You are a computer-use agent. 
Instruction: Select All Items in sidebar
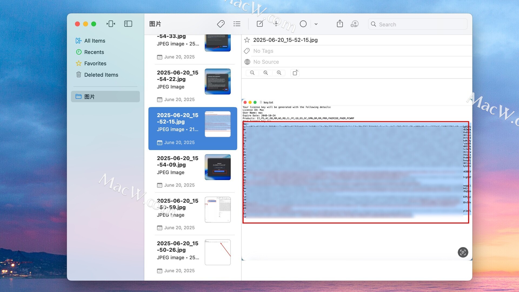click(x=105, y=41)
